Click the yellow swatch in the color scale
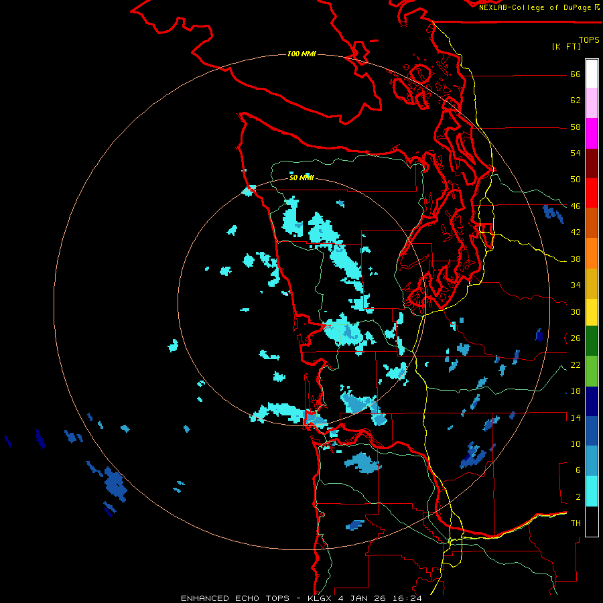 [x=592, y=312]
